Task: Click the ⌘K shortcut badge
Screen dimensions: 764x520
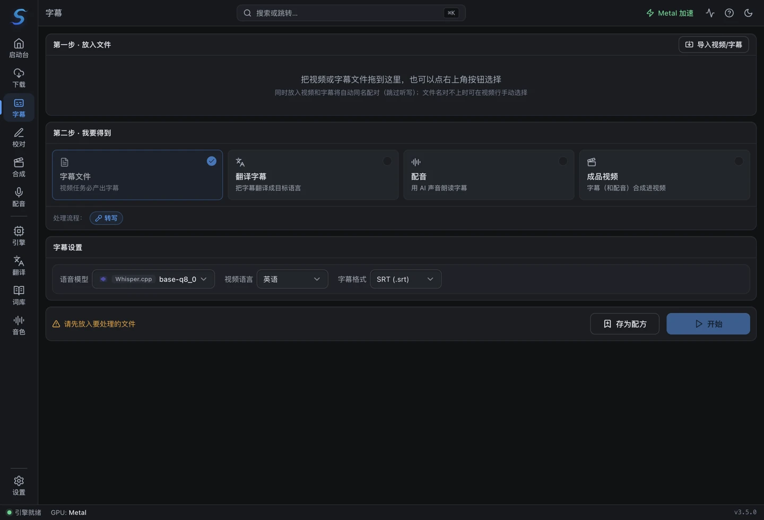Action: 451,13
